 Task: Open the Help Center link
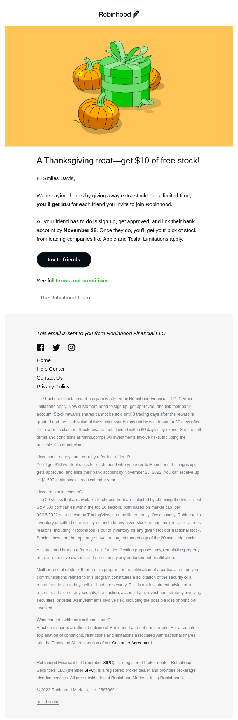click(51, 369)
